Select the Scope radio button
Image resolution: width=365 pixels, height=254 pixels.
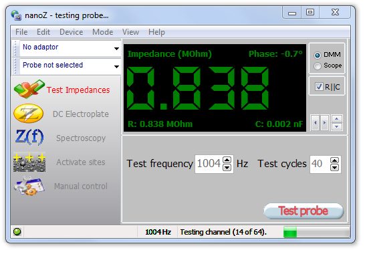(318, 66)
